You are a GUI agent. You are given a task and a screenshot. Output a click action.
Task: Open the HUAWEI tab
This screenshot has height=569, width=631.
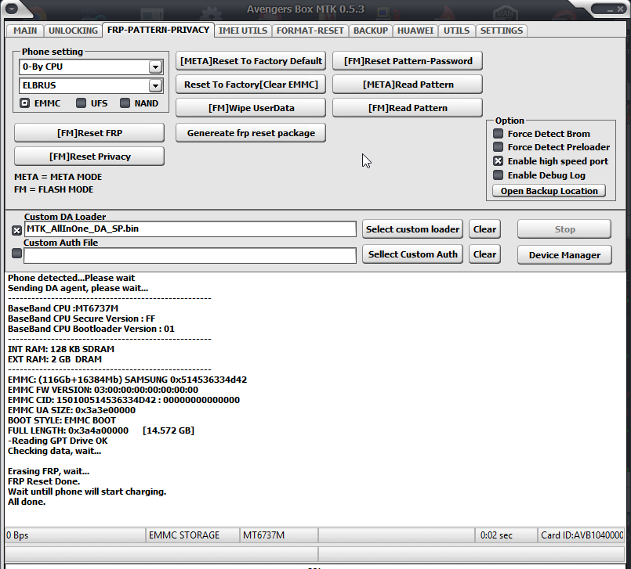click(415, 31)
